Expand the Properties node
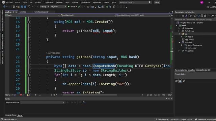The image size is (216, 121). (179, 28)
